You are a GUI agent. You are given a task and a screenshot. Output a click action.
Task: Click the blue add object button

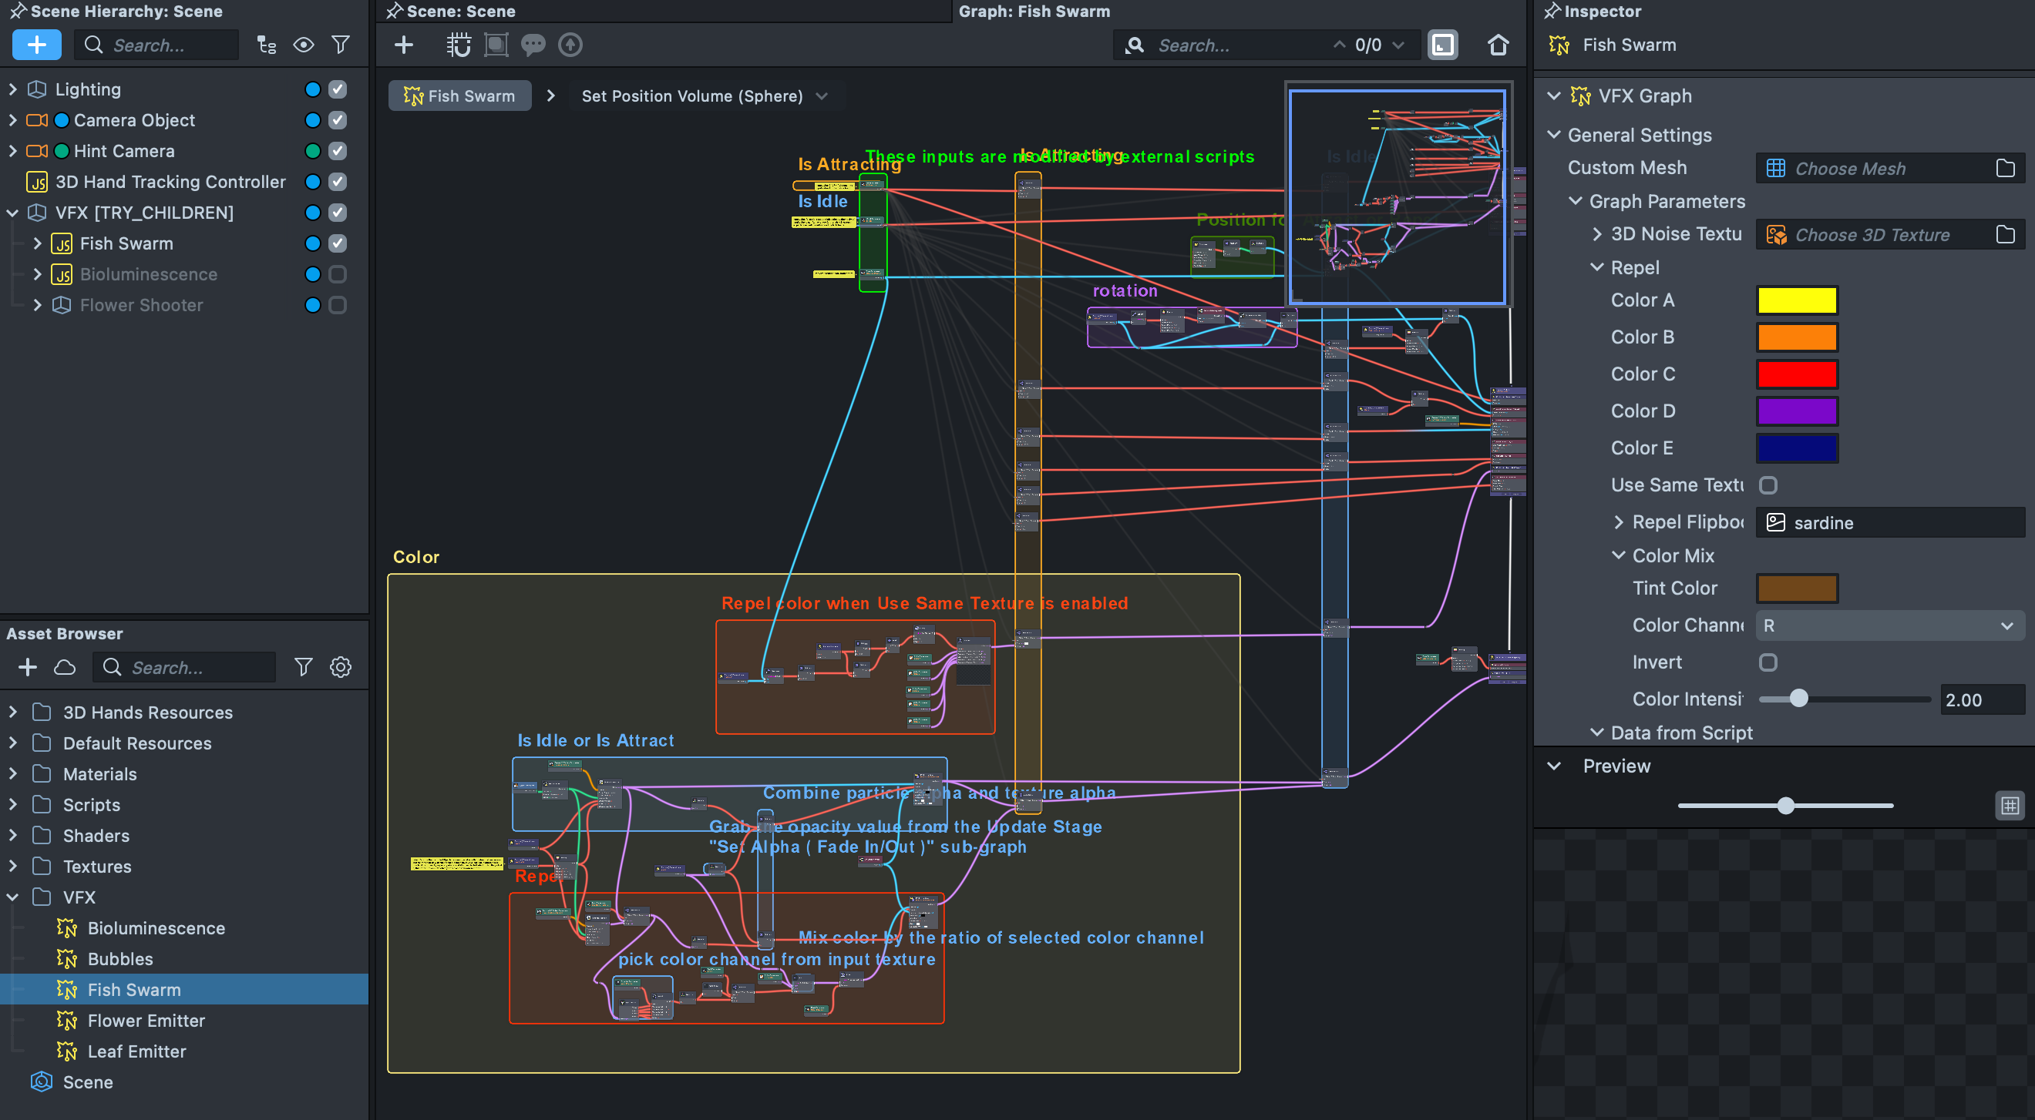click(x=36, y=45)
